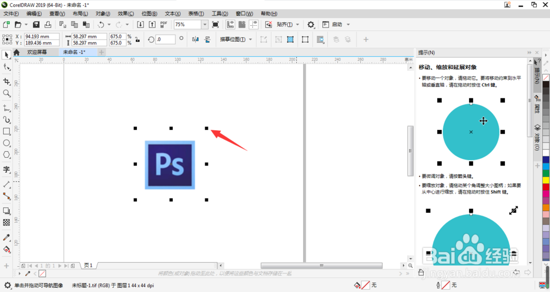
Task: Pick the yellow swatch in color palette
Action: pyautogui.click(x=546, y=180)
